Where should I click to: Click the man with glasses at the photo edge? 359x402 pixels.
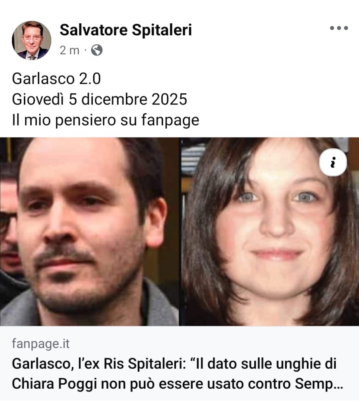point(8,231)
